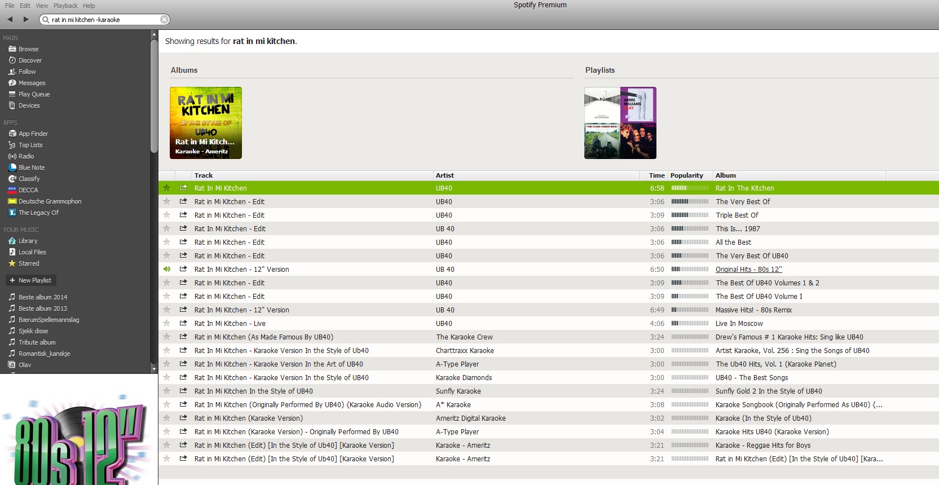Sort by the Album column header
The height and width of the screenshot is (485, 939).
pyautogui.click(x=799, y=175)
